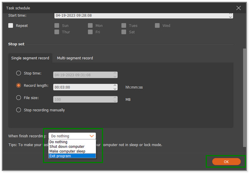Choose the File size radio option
The image size is (249, 173).
(18, 98)
